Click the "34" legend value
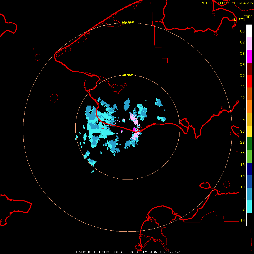The height and width of the screenshot is (254, 254). tap(242, 120)
